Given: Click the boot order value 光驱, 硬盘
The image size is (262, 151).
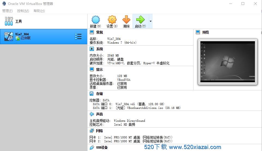Looking at the screenshot, I should click(x=115, y=59).
